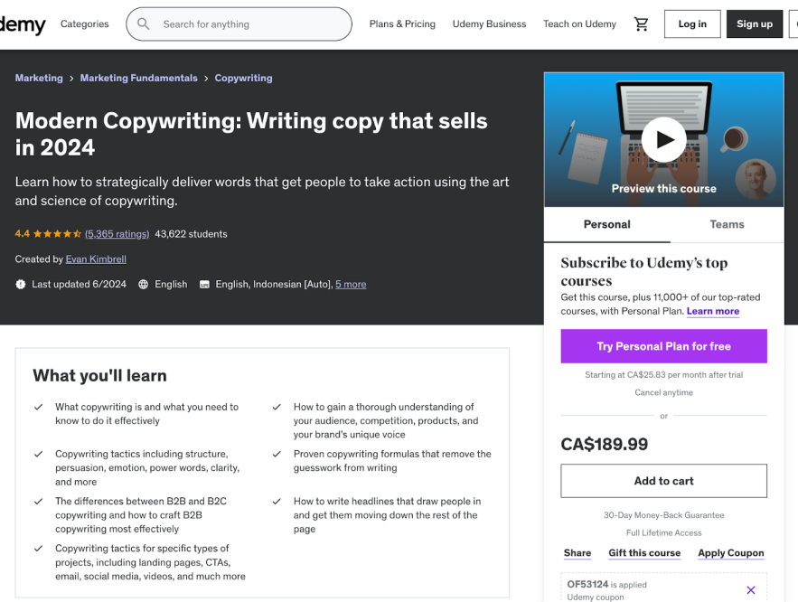Viewport: 798px width, 602px height.
Task: Play the course preview video
Action: pyautogui.click(x=664, y=139)
